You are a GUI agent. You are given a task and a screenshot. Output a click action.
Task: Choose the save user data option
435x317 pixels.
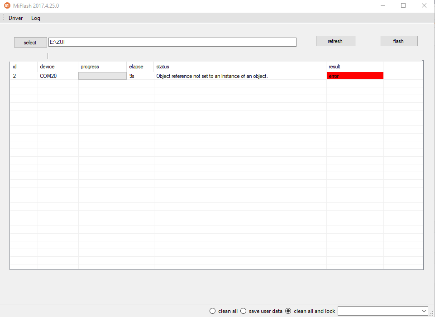point(261,311)
